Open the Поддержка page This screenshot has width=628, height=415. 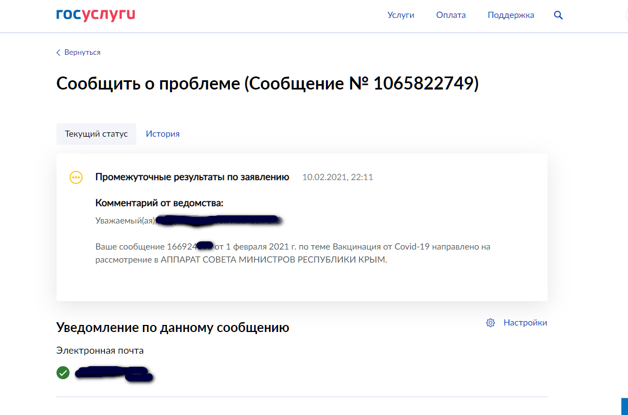[511, 15]
